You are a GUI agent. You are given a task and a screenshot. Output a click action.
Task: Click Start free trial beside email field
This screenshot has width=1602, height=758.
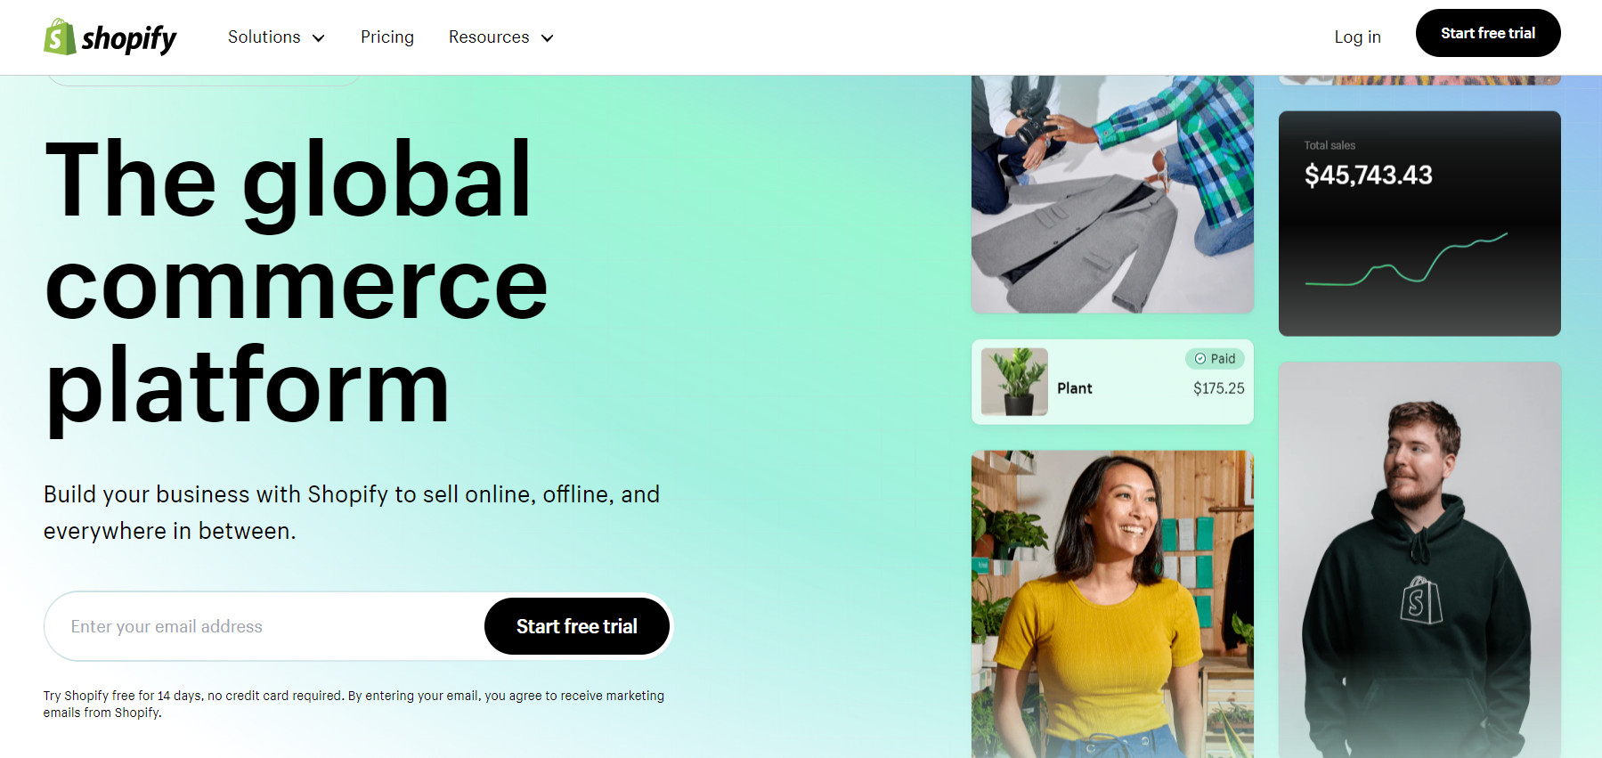click(577, 626)
